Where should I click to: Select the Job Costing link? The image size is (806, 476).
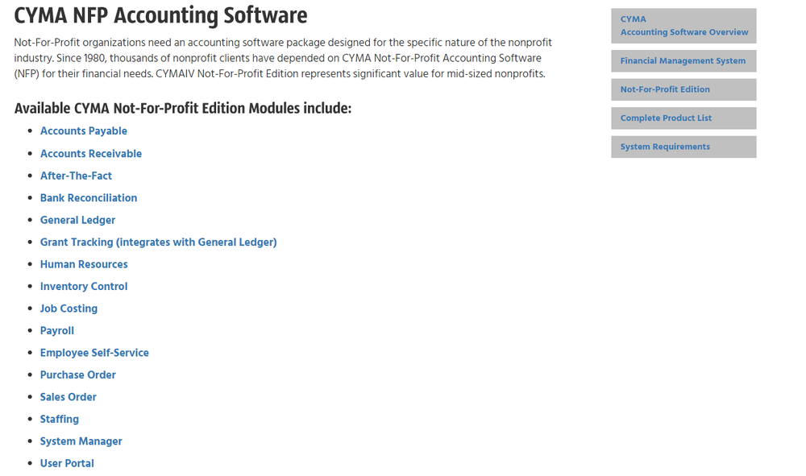(69, 308)
